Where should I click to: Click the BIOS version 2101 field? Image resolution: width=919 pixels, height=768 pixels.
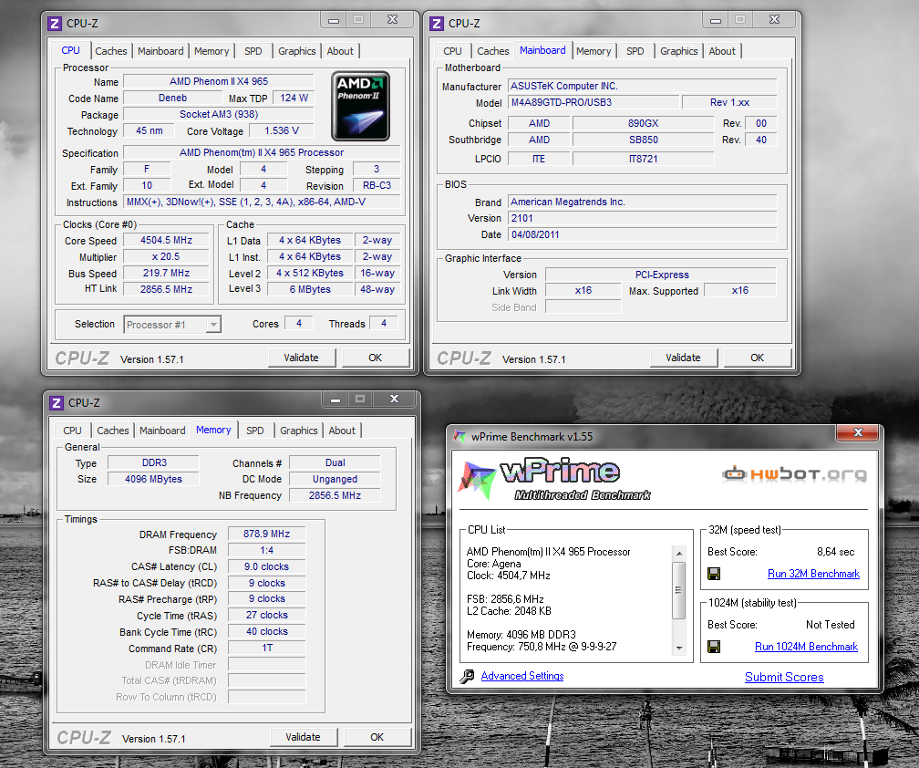pos(642,218)
